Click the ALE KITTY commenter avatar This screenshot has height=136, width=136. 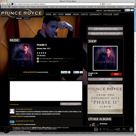12,122
